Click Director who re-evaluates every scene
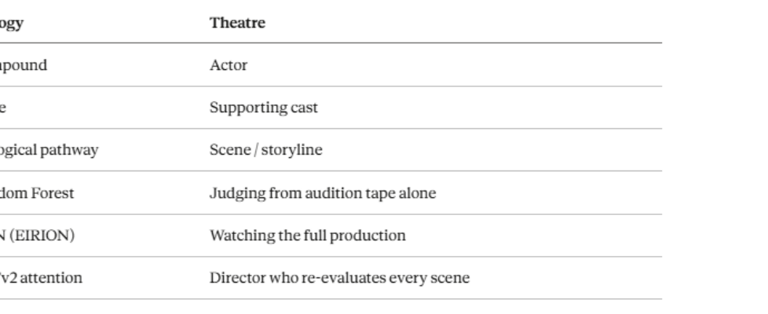The image size is (768, 314). pyautogui.click(x=339, y=278)
